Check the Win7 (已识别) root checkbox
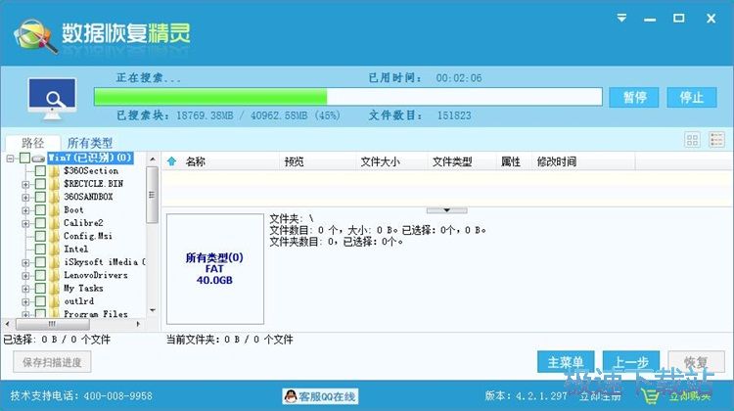Screen dimensions: 734x411 click(24, 159)
